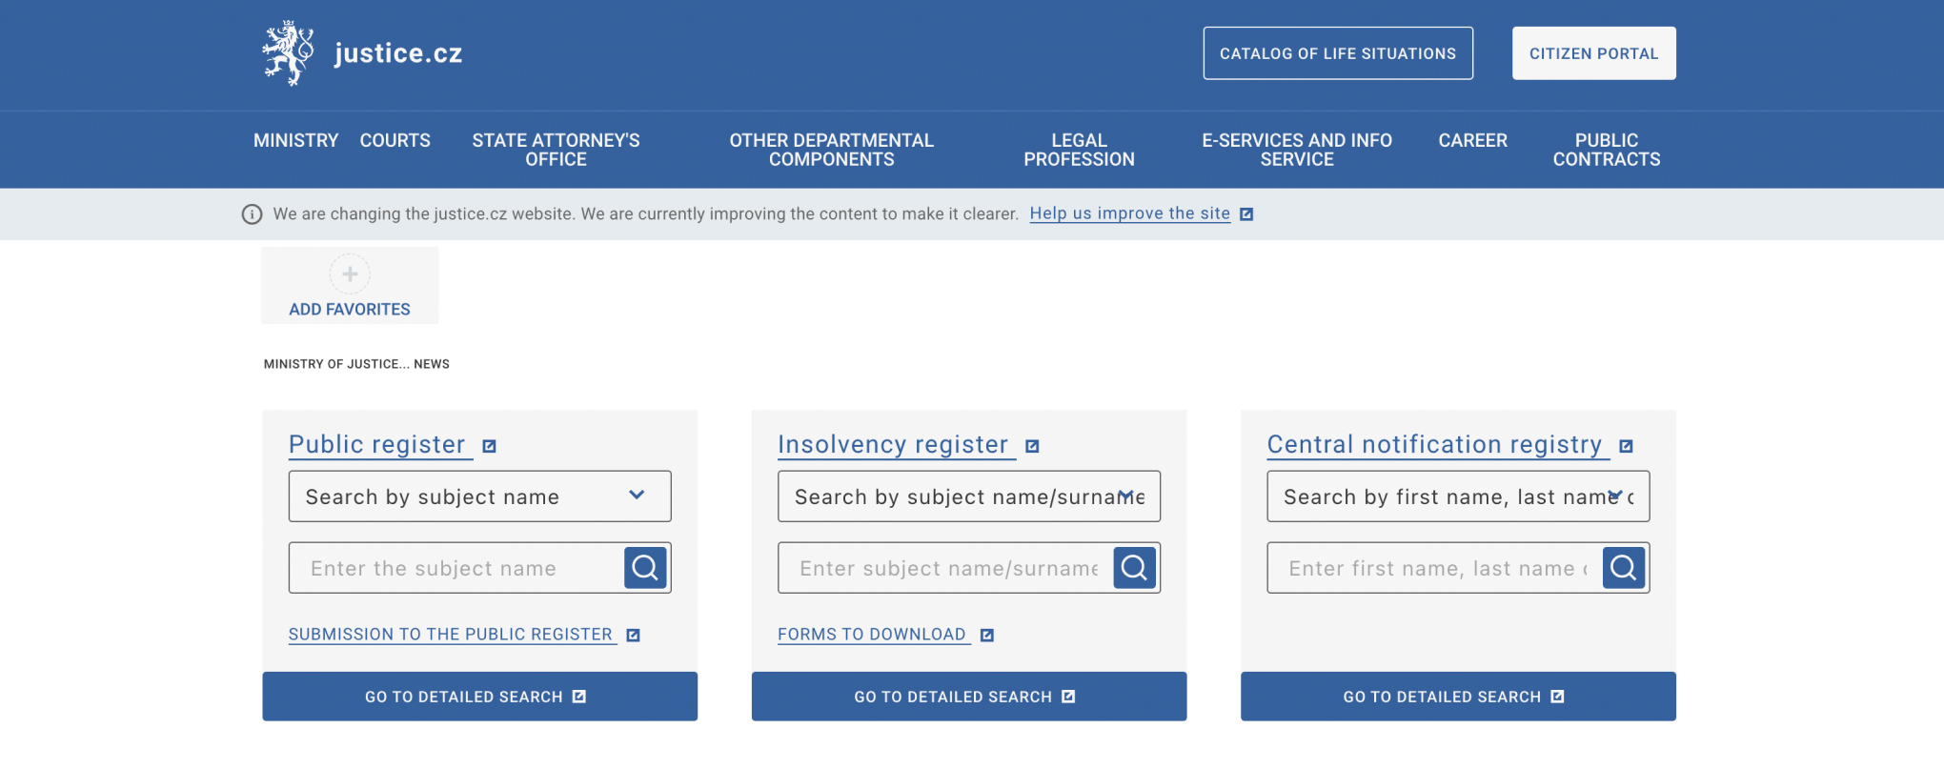Open the Legal Profession menu
Image resolution: width=1944 pixels, height=769 pixels.
click(x=1080, y=150)
